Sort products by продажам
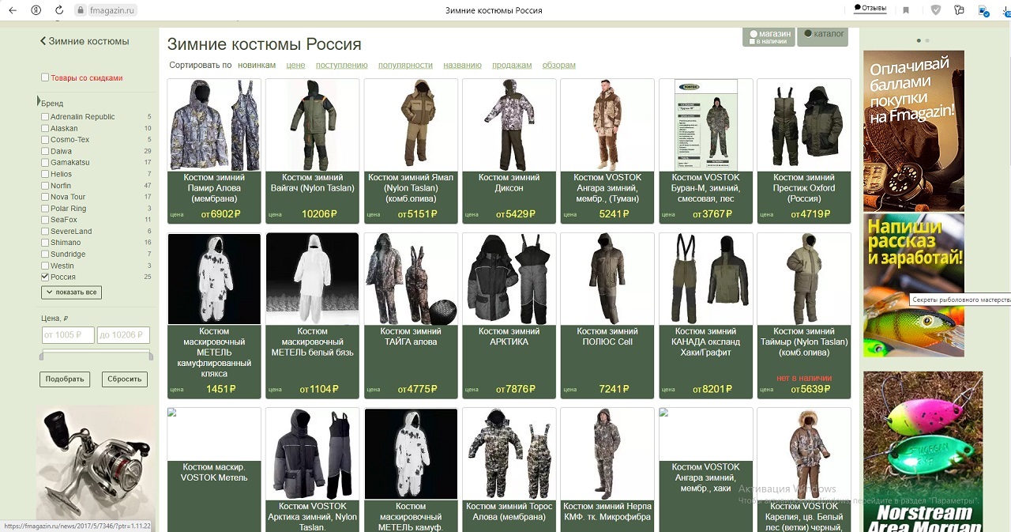 click(512, 65)
